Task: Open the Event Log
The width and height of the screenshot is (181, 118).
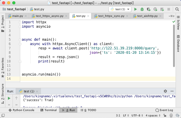Action: pos(164,110)
